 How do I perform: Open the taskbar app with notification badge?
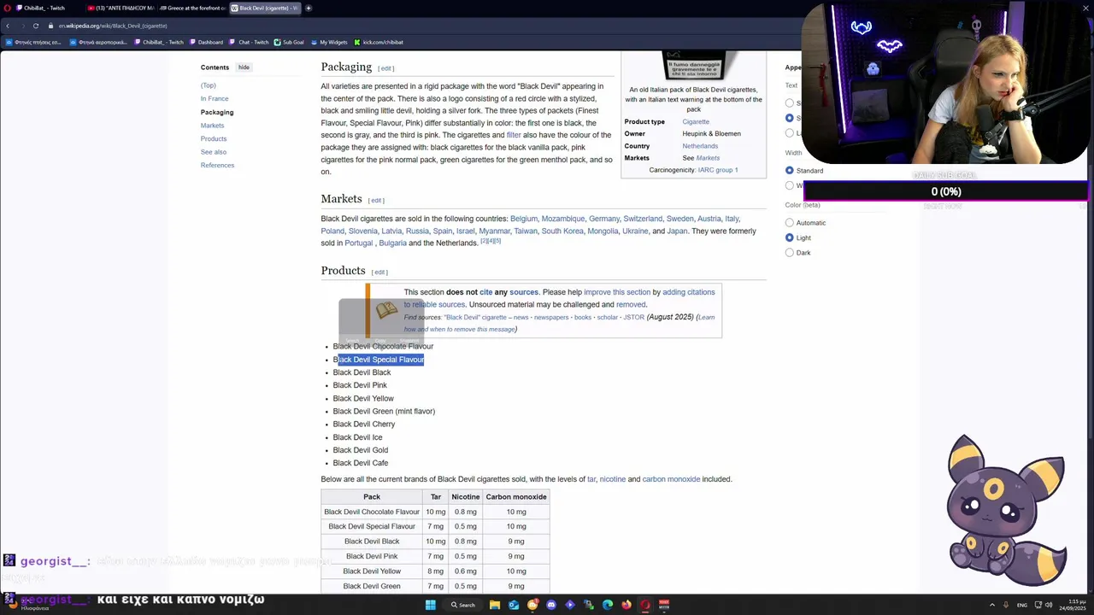coord(532,605)
